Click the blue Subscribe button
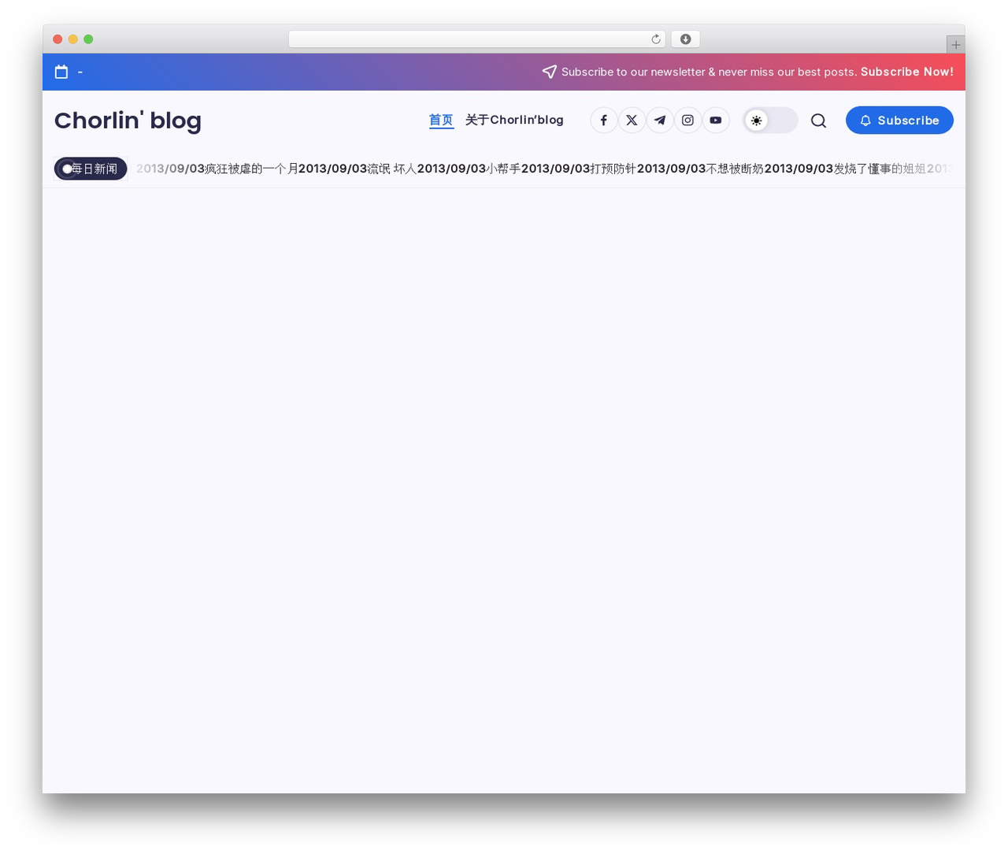 (x=899, y=121)
